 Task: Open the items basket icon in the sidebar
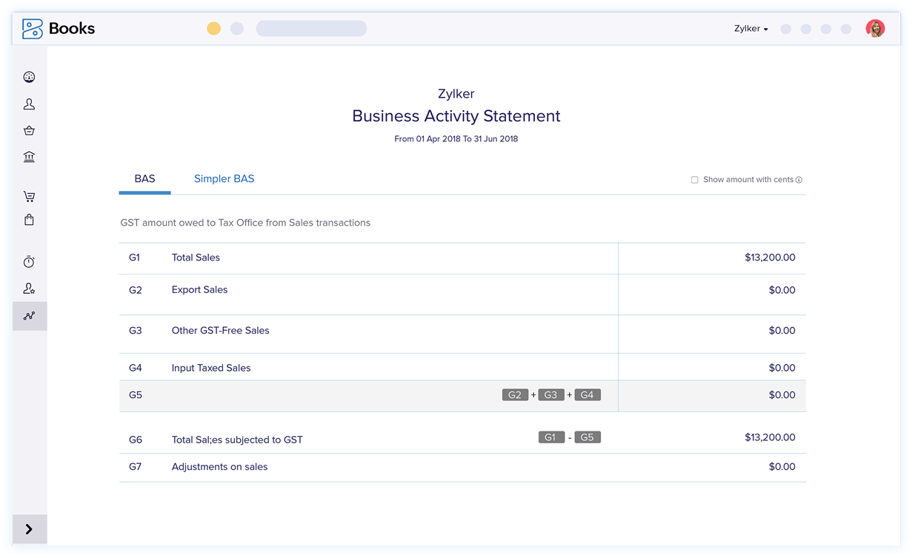pyautogui.click(x=30, y=131)
